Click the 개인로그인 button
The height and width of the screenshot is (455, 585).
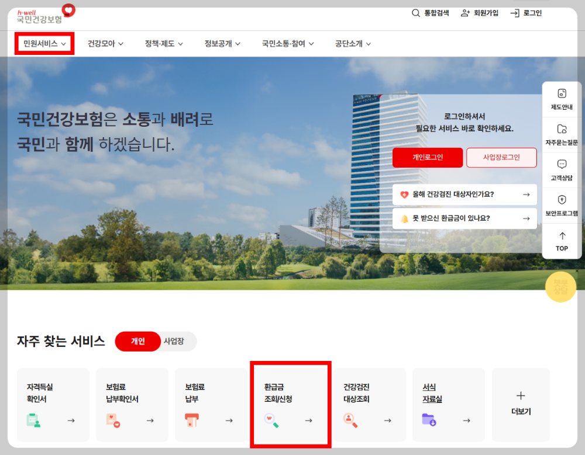[x=428, y=158]
